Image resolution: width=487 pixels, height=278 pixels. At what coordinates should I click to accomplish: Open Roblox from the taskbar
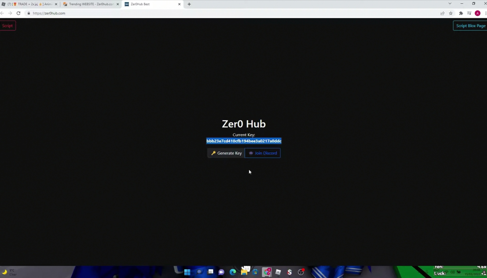click(278, 272)
